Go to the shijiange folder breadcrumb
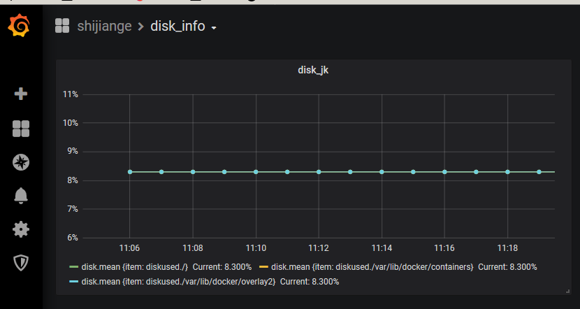 104,26
